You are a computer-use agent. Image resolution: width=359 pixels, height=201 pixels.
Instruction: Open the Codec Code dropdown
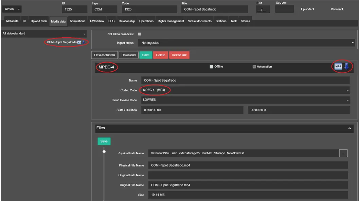(245, 90)
